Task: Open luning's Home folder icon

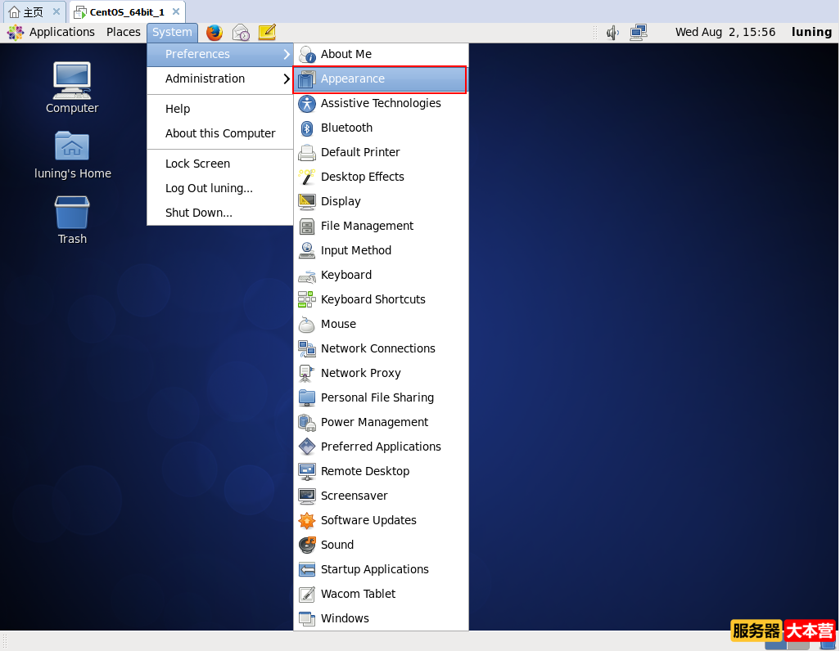Action: point(72,154)
